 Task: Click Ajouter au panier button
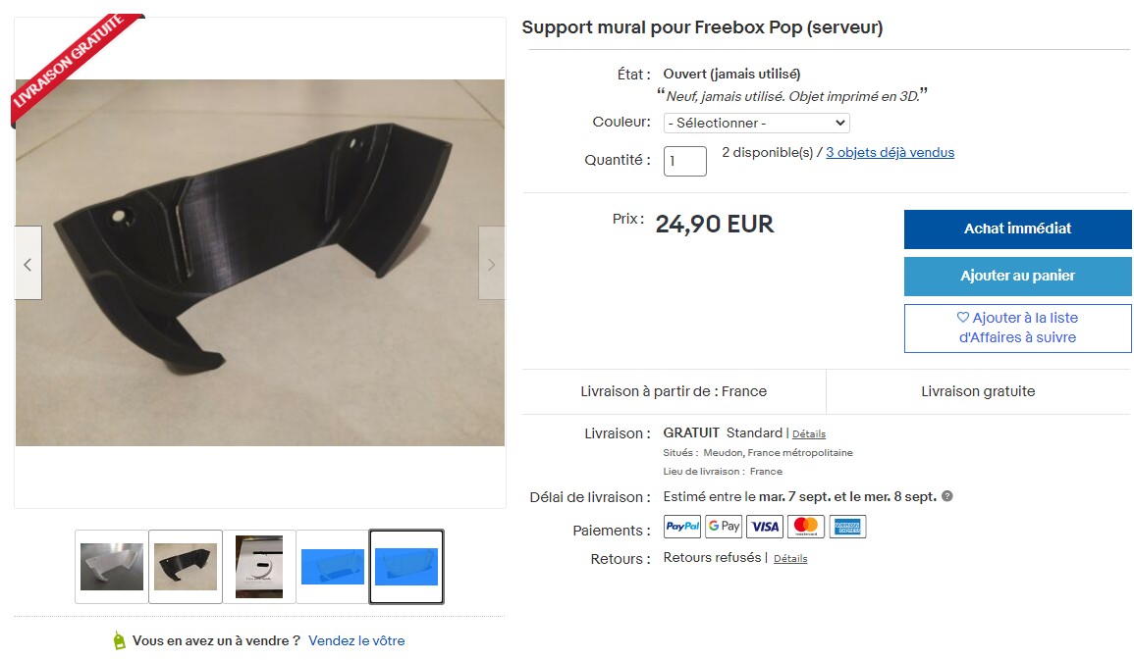(x=1017, y=276)
